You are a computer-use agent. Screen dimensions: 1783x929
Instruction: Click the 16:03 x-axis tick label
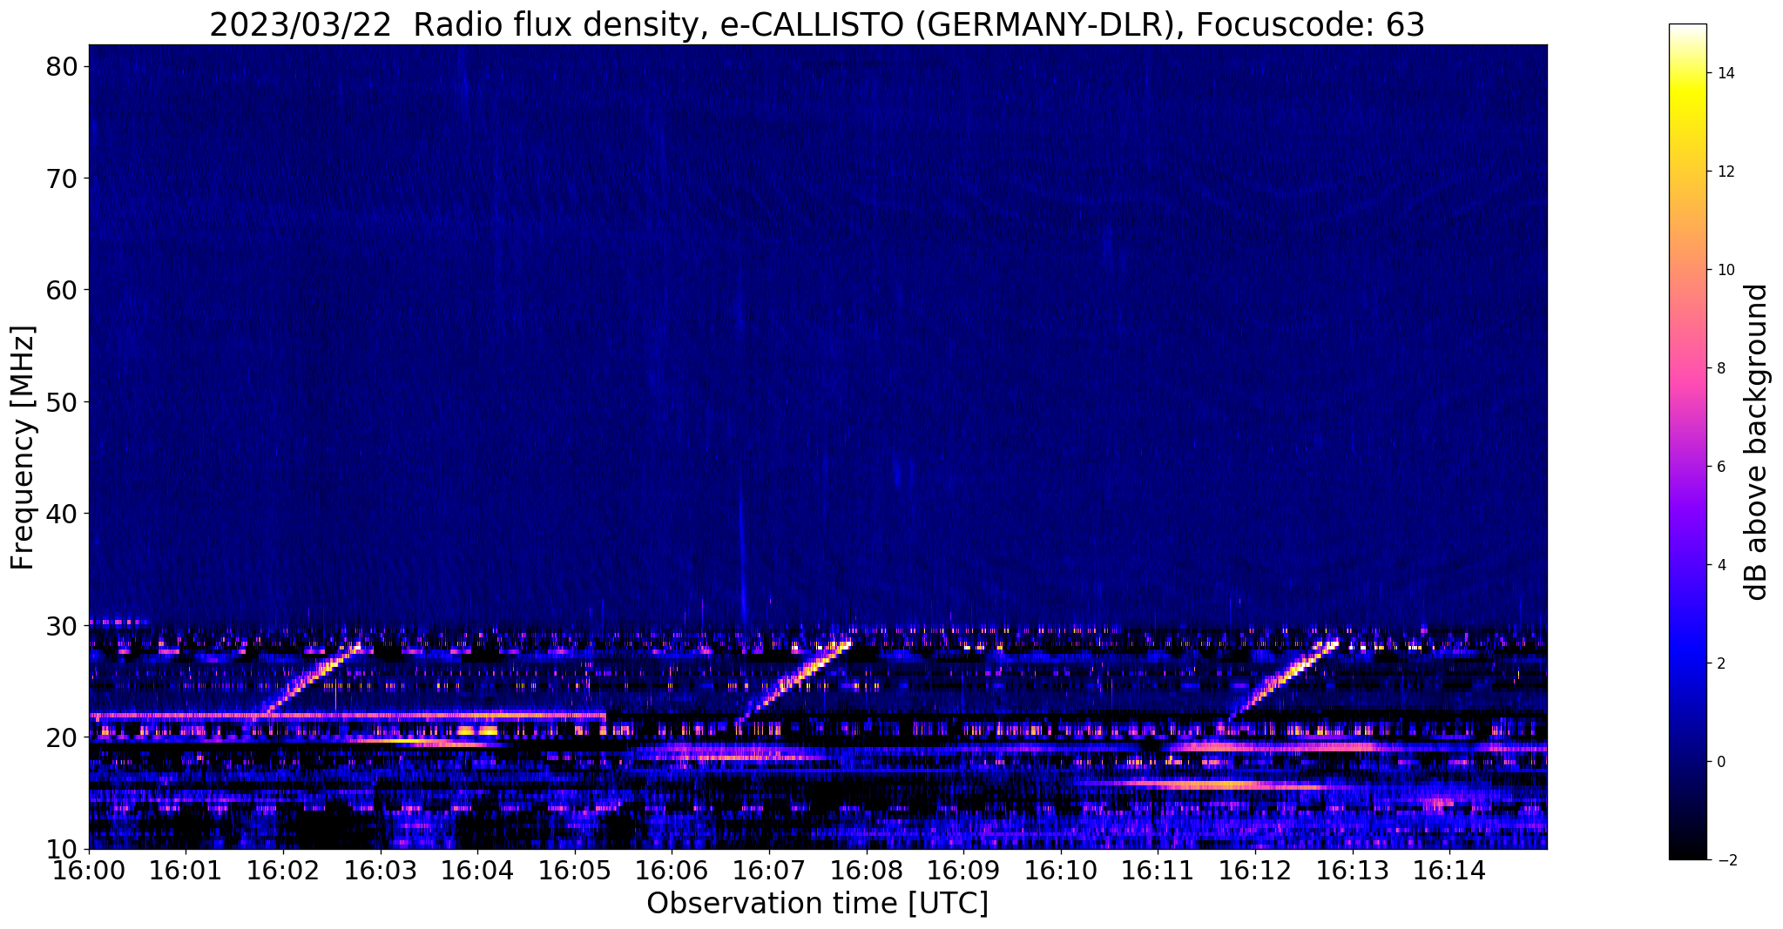click(381, 871)
